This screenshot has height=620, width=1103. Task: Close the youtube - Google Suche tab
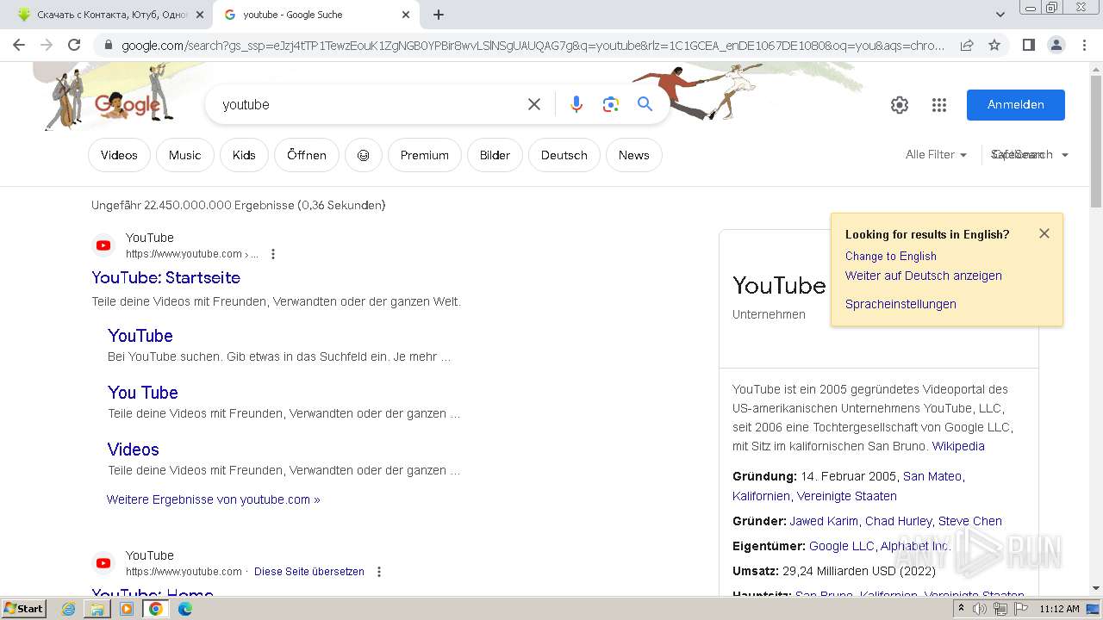click(406, 15)
